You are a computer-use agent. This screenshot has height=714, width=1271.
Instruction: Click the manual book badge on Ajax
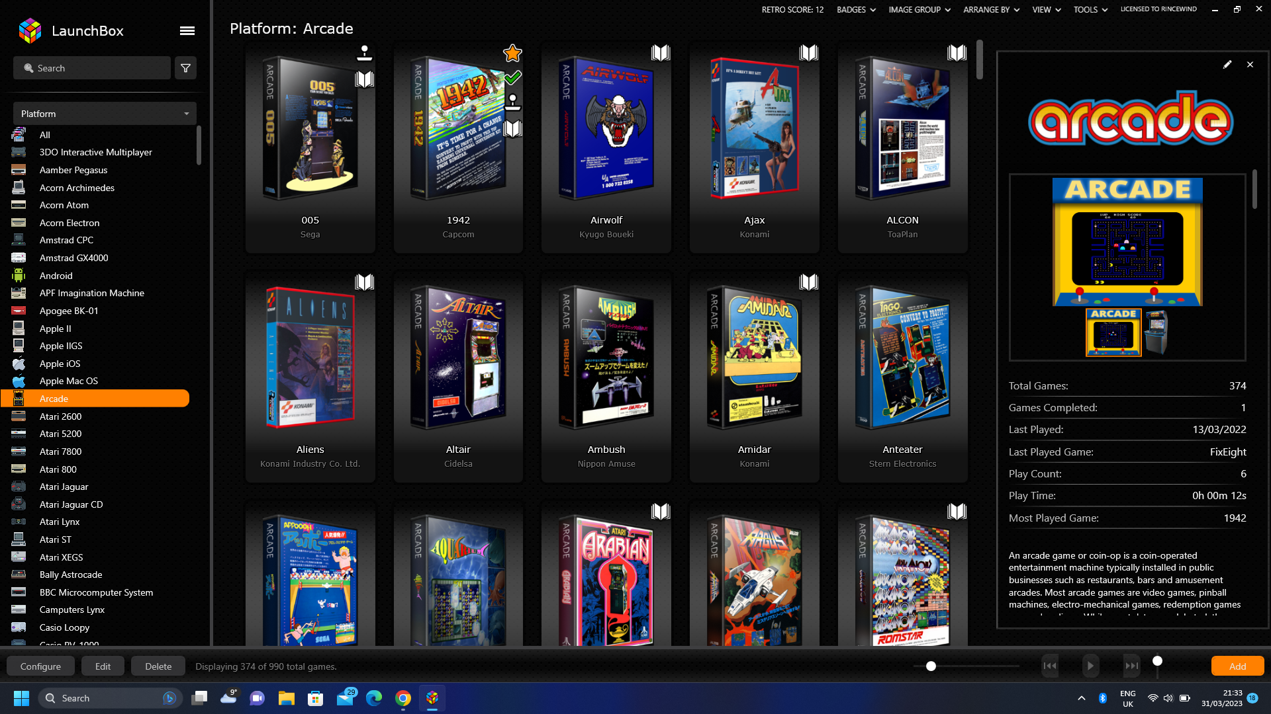pyautogui.click(x=809, y=53)
